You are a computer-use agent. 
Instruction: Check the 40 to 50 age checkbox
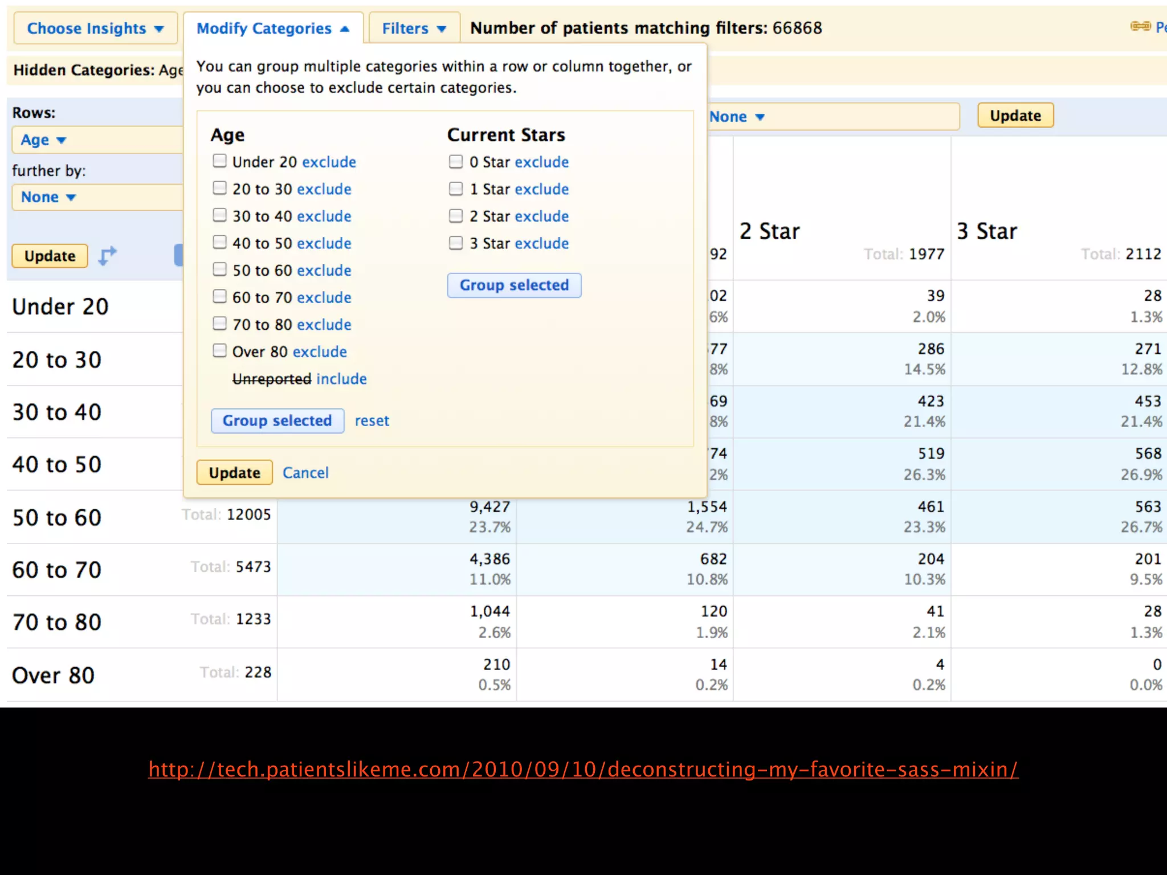pyautogui.click(x=219, y=243)
